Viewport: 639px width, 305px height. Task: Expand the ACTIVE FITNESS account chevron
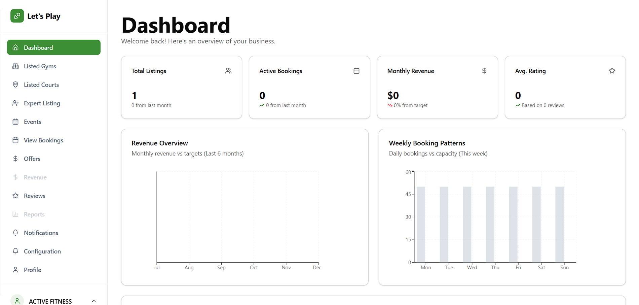pyautogui.click(x=94, y=301)
